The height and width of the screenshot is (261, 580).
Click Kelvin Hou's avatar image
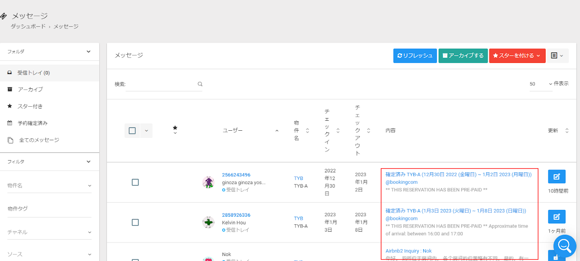(208, 223)
